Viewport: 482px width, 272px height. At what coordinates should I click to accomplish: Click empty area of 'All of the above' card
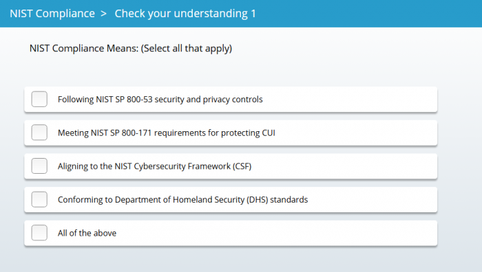point(277,233)
